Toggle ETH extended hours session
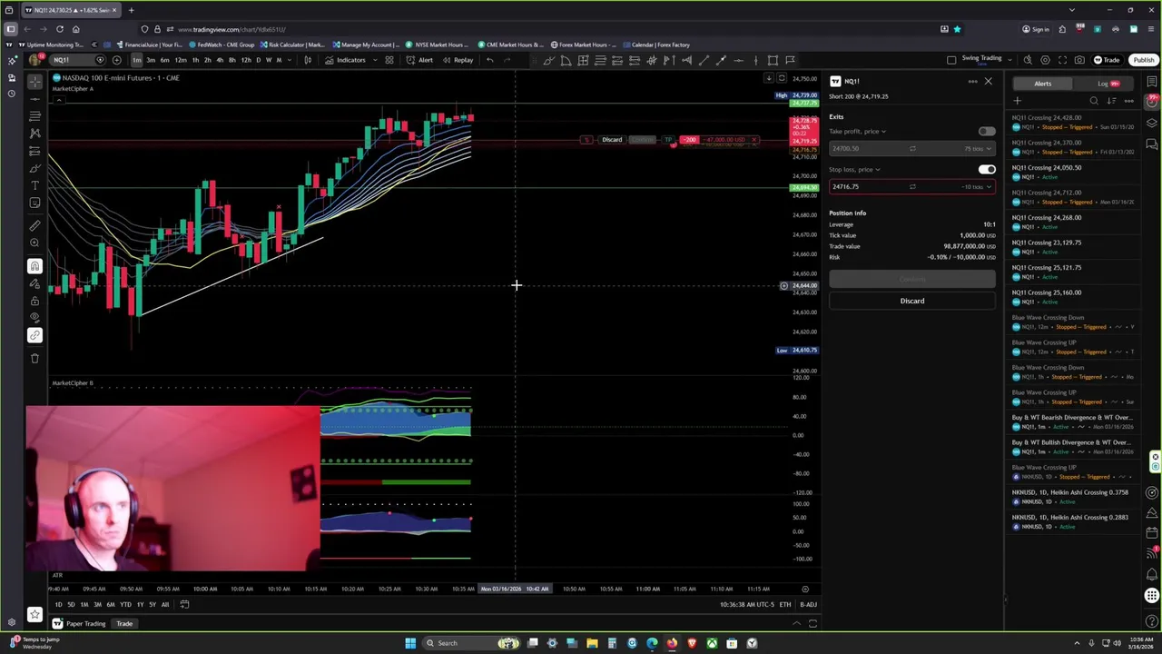1162x654 pixels. (784, 604)
